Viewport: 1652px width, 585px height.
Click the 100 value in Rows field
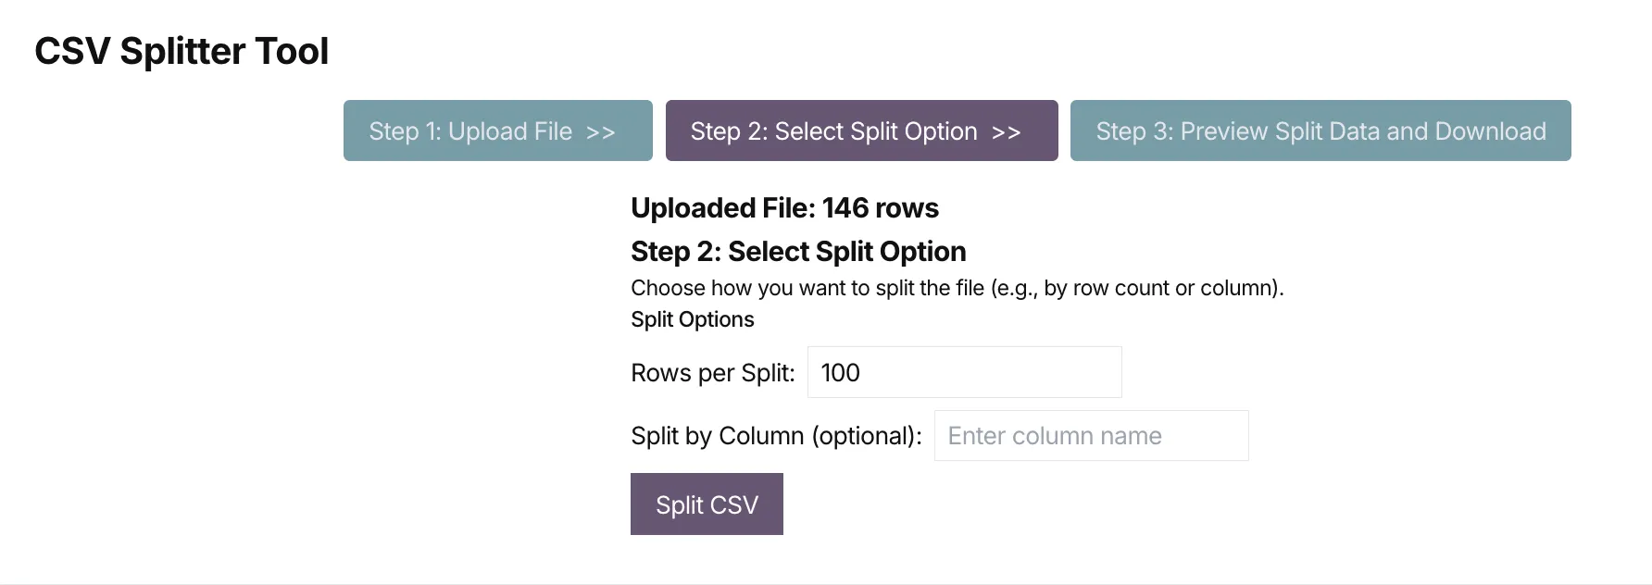click(841, 373)
